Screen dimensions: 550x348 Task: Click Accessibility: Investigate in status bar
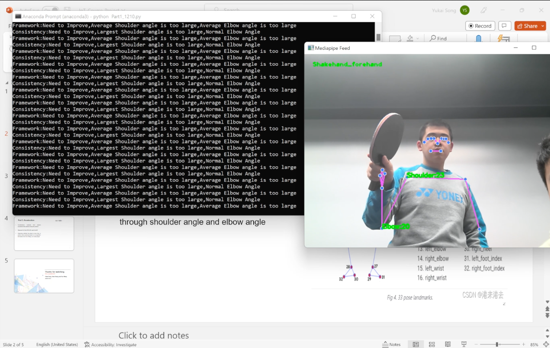pyautogui.click(x=110, y=344)
